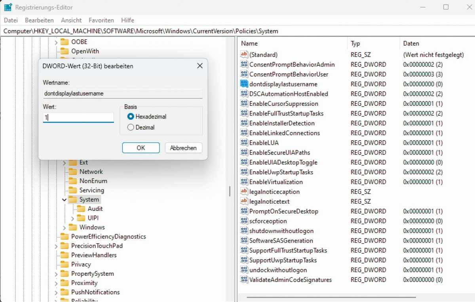Click the ValidateAdminCodeSignatures value icon
This screenshot has width=475, height=302.
[244, 279]
